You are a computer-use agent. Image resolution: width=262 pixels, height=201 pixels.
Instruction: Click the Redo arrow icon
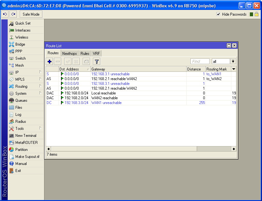(13, 14)
